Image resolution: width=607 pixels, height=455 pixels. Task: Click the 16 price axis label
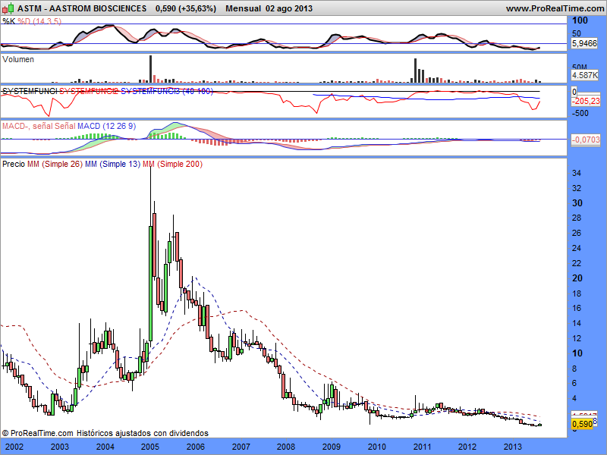577,309
